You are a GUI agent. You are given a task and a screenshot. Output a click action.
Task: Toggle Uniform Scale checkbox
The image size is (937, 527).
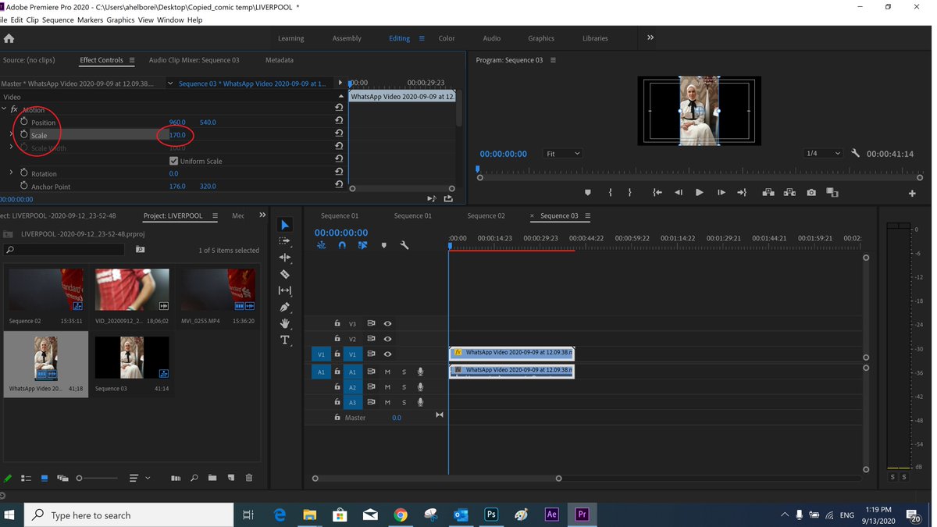coord(174,161)
